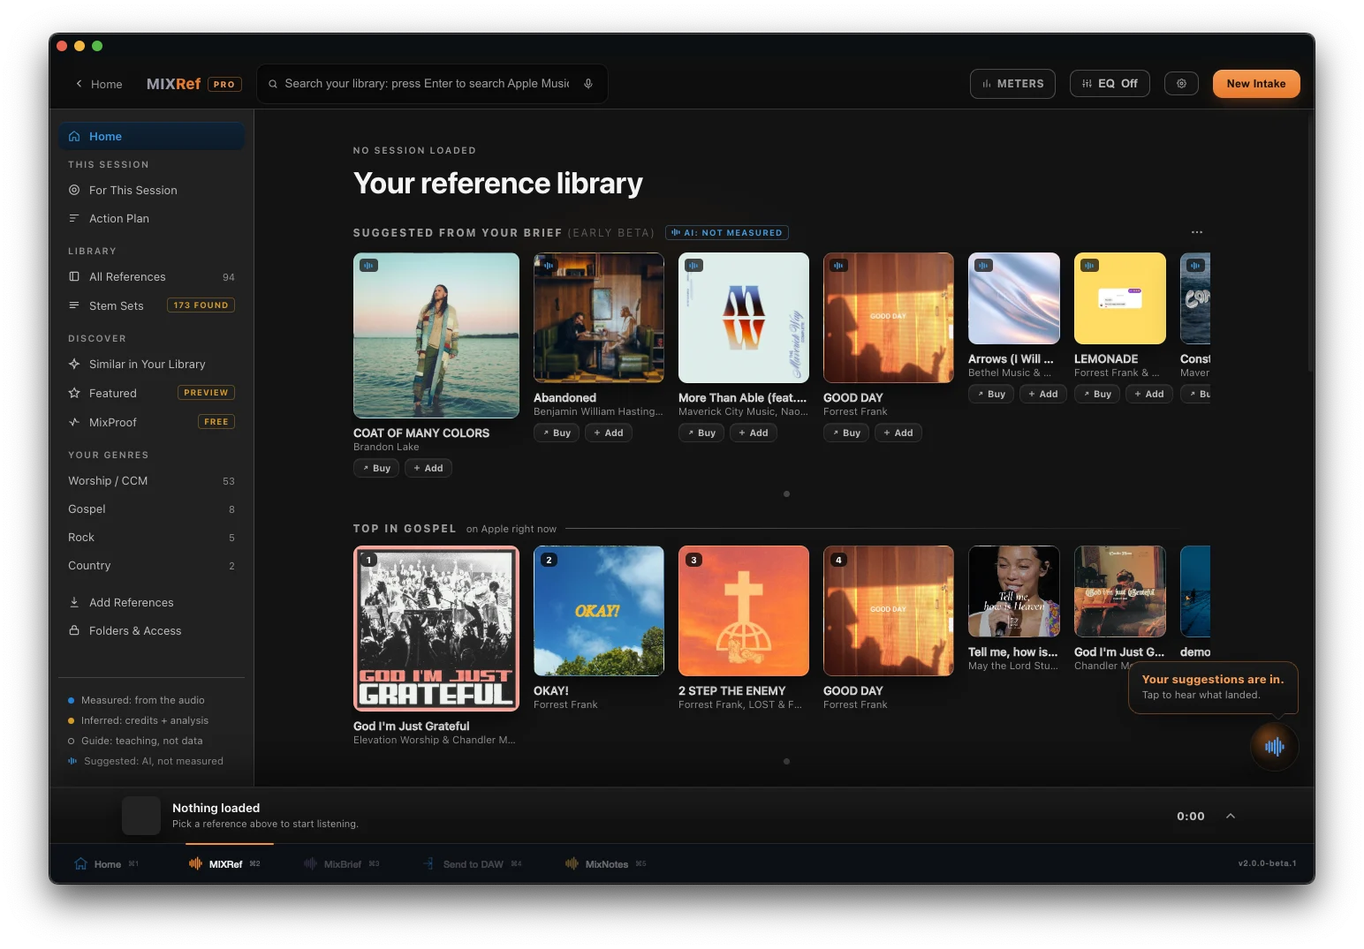Toggle the EQ Off button

tap(1110, 84)
